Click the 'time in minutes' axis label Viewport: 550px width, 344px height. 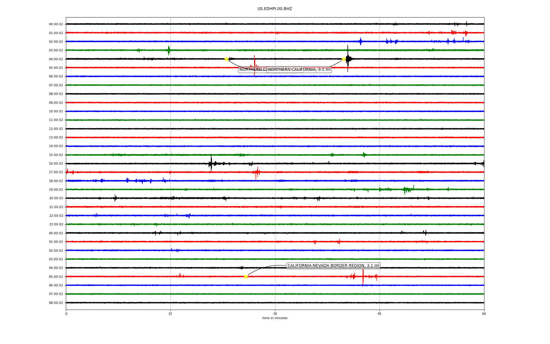[275, 318]
